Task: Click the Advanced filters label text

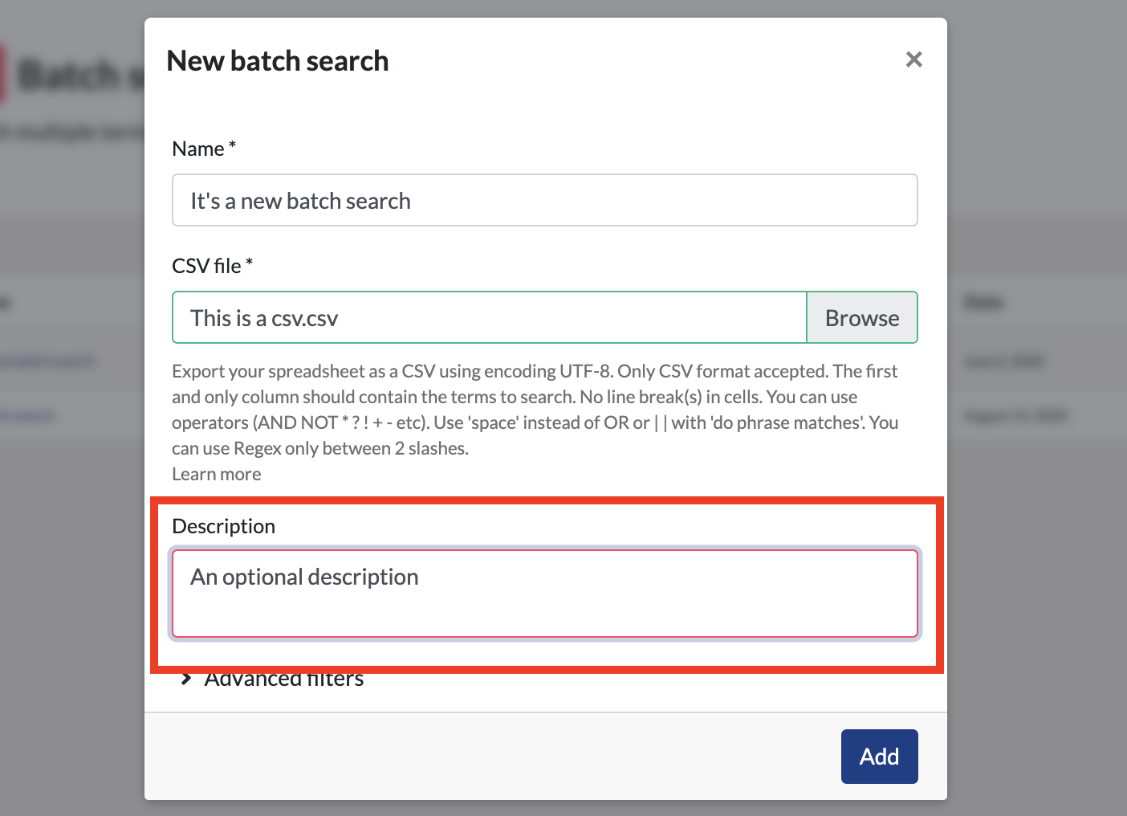Action: coord(284,679)
